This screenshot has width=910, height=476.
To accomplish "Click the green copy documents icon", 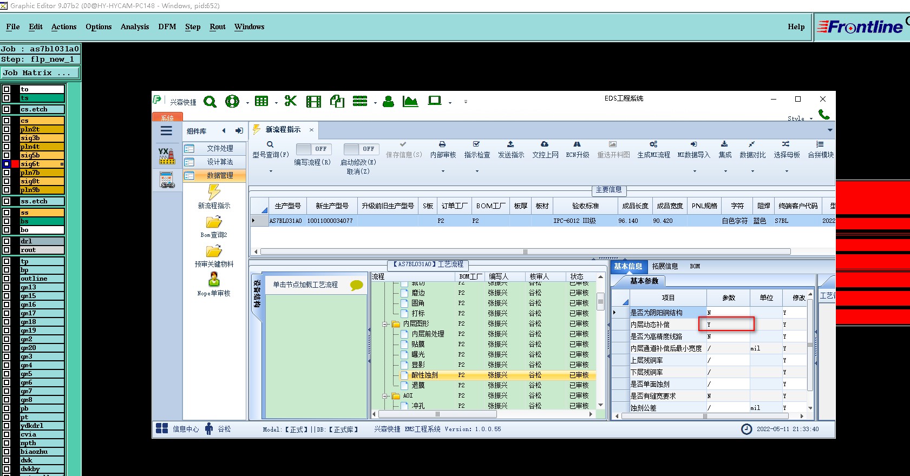I will 337,101.
